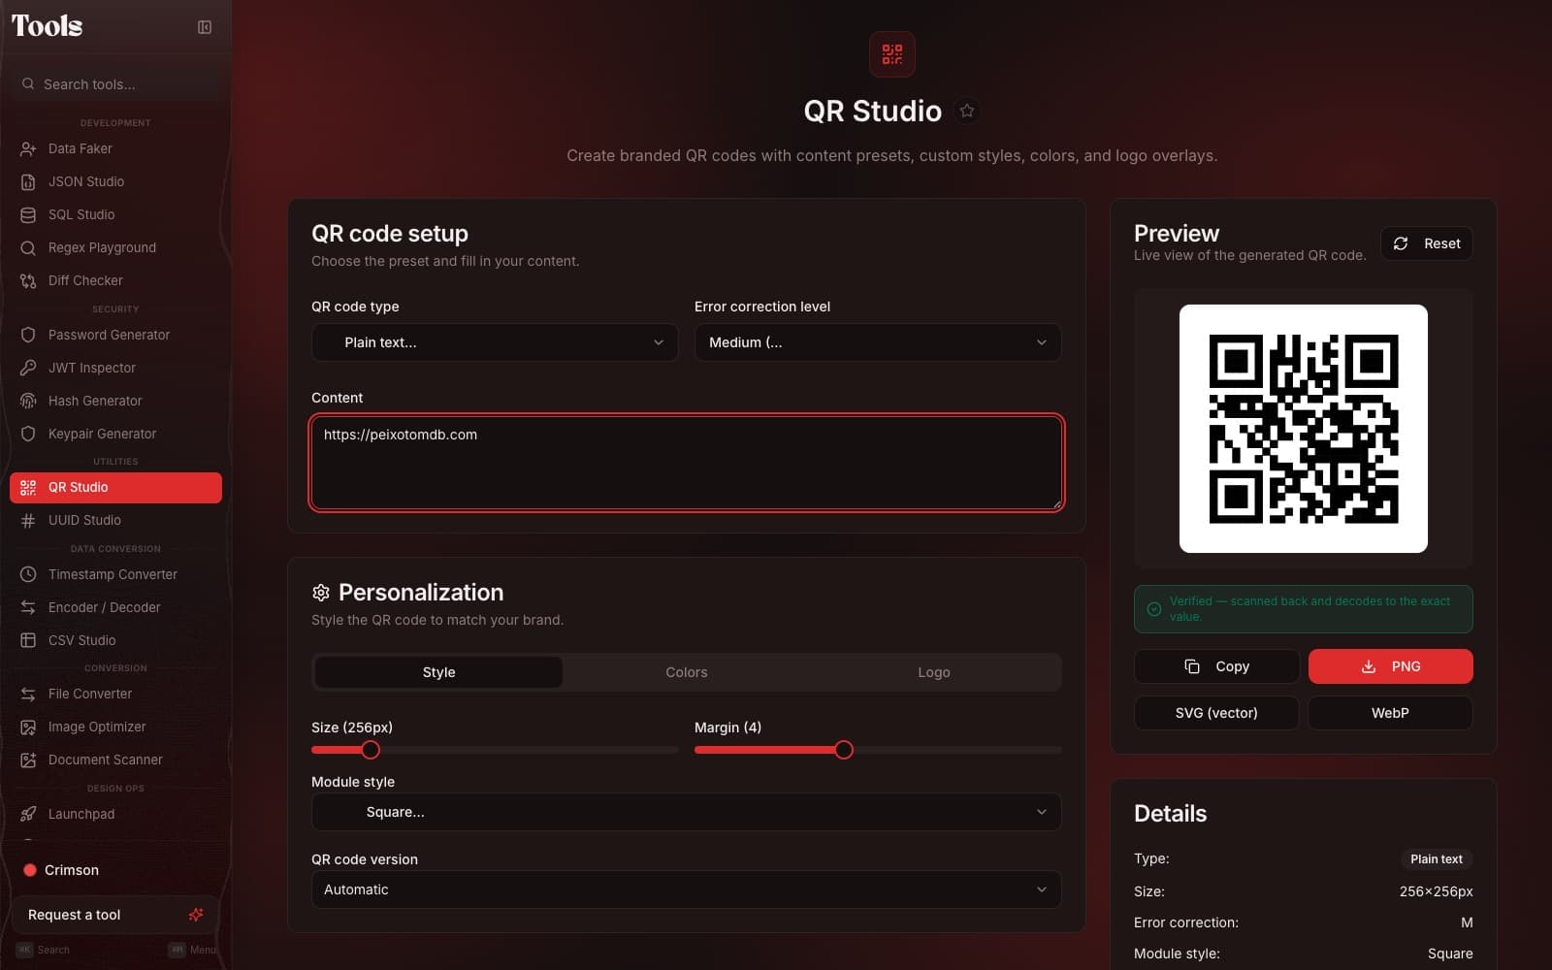Click the Plain text type badge
Viewport: 1552px width, 970px height.
point(1436,859)
